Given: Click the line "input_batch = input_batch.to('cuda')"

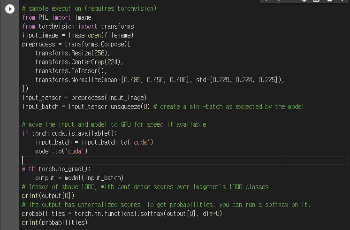Looking at the screenshot, I should pyautogui.click(x=94, y=142).
